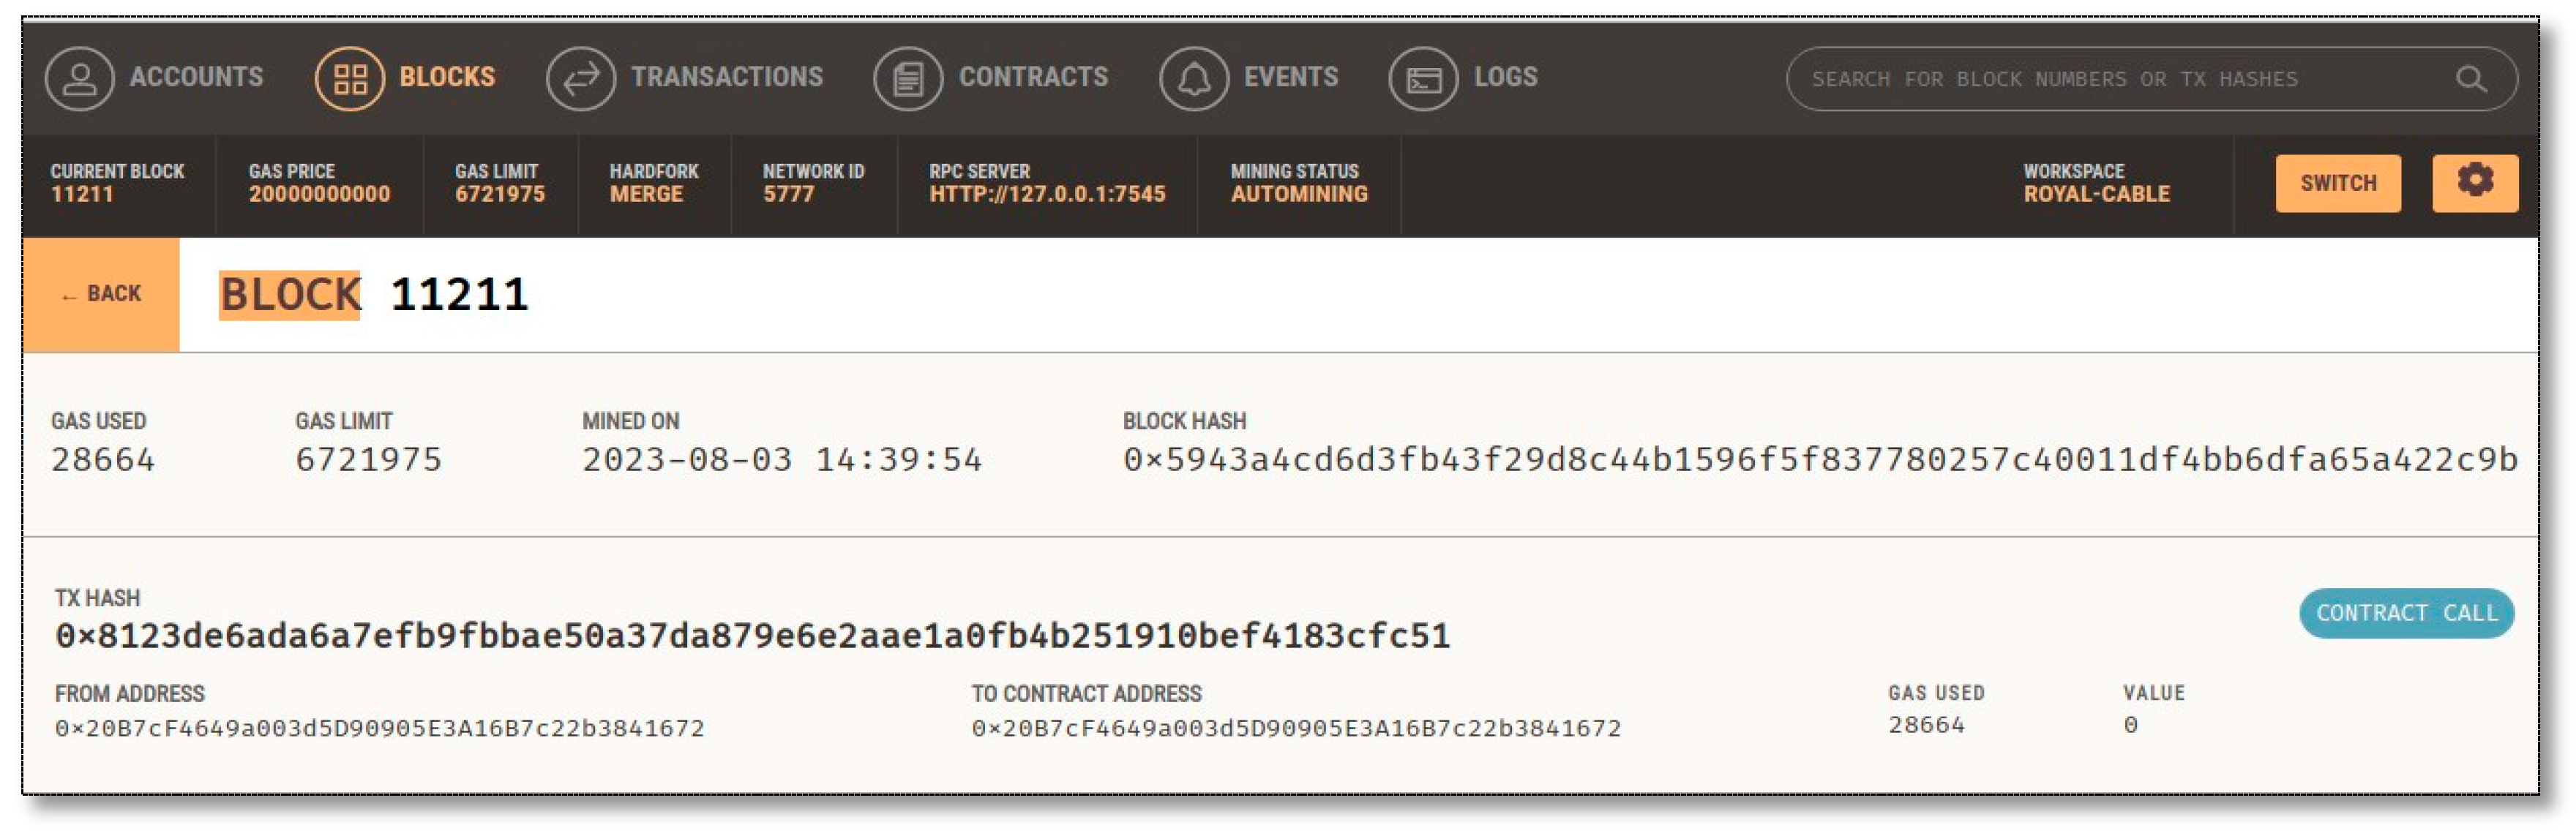Click the Contracts document icon
Screen dimensions: 2576x836
tap(907, 78)
